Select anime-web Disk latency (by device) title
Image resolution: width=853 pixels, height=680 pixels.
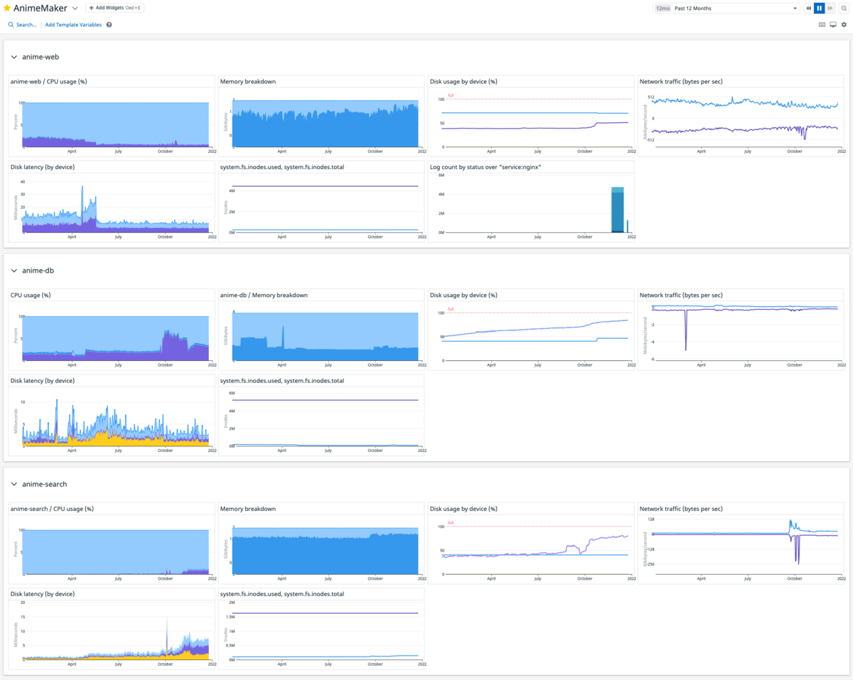[x=43, y=167]
